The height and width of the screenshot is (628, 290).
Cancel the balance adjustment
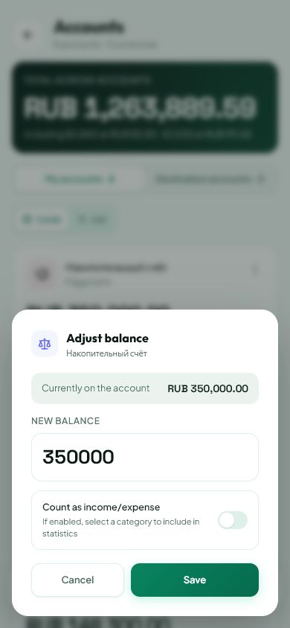pos(77,580)
